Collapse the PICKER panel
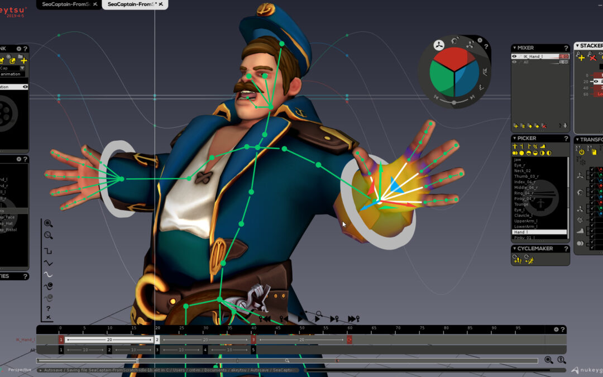 [x=515, y=138]
